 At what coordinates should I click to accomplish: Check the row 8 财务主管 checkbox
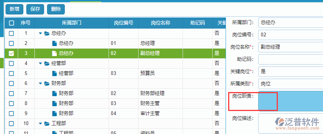(x=11, y=103)
